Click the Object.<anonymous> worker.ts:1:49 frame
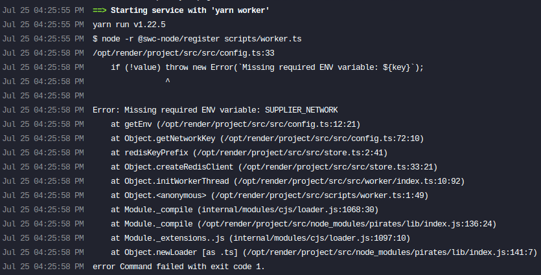 270,195
